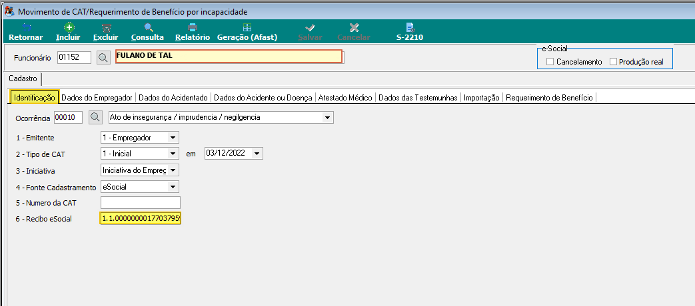695x306 pixels.
Task: Click the '4 - Fonte Cadastramento' label
Action: coord(56,188)
